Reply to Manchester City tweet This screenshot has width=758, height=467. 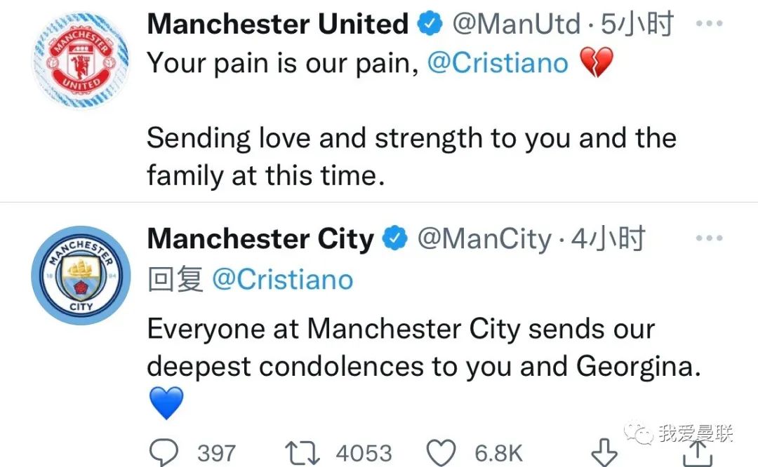point(164,452)
